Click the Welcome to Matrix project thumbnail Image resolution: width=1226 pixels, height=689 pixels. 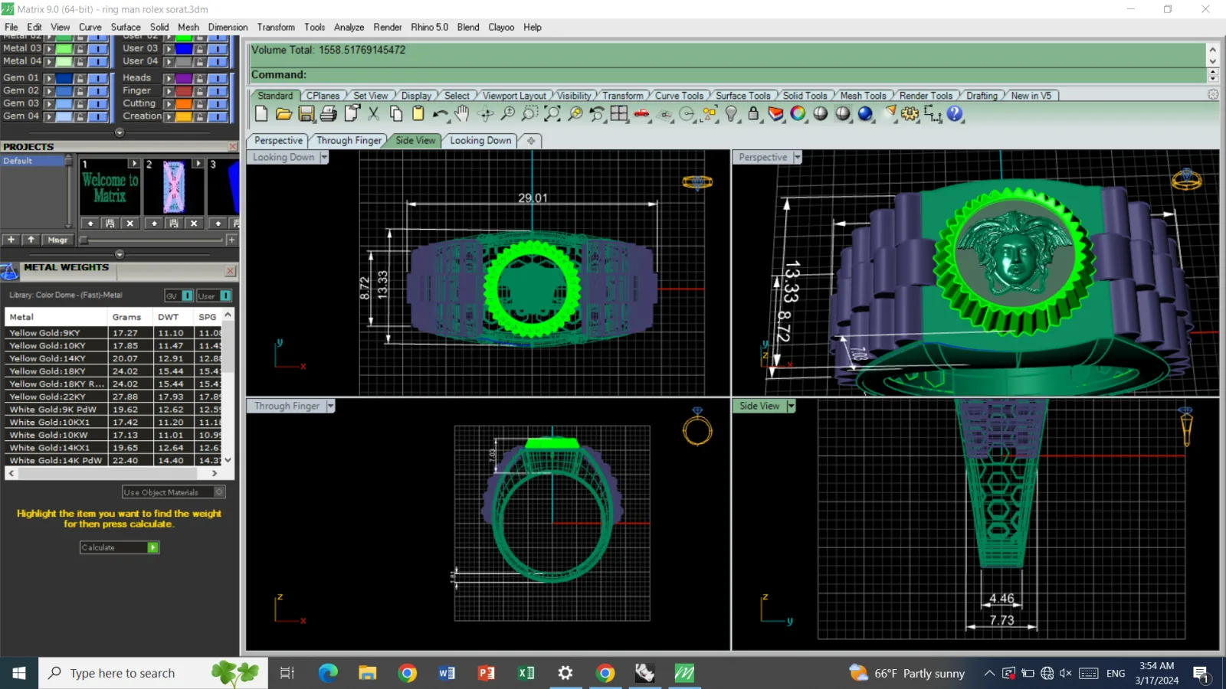pyautogui.click(x=110, y=187)
